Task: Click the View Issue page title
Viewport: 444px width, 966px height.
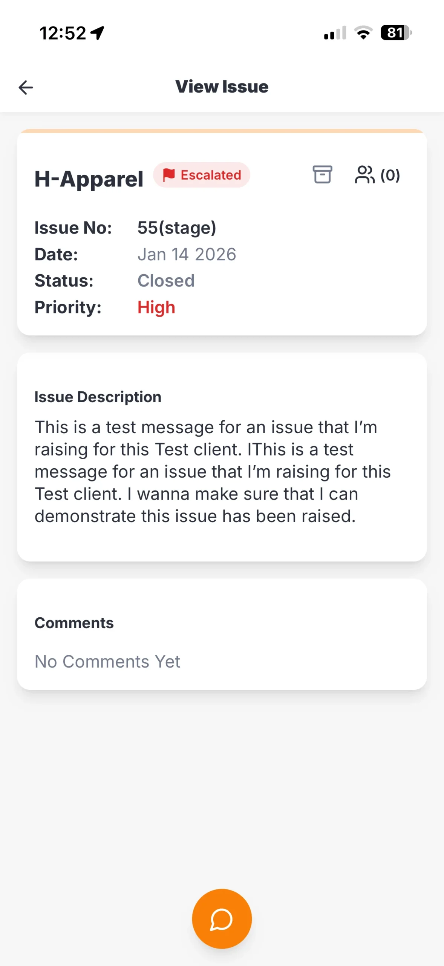Action: (x=222, y=87)
